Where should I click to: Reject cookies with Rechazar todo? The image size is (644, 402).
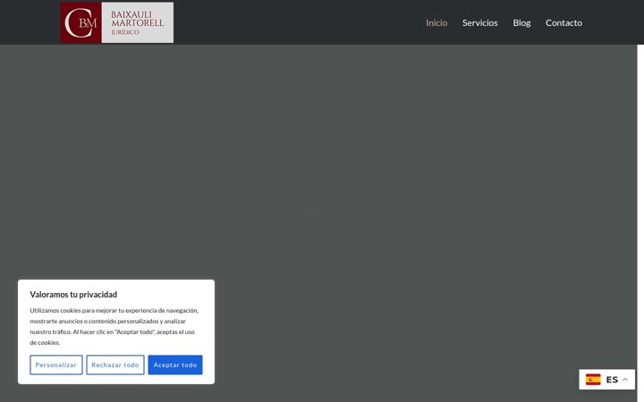click(115, 364)
